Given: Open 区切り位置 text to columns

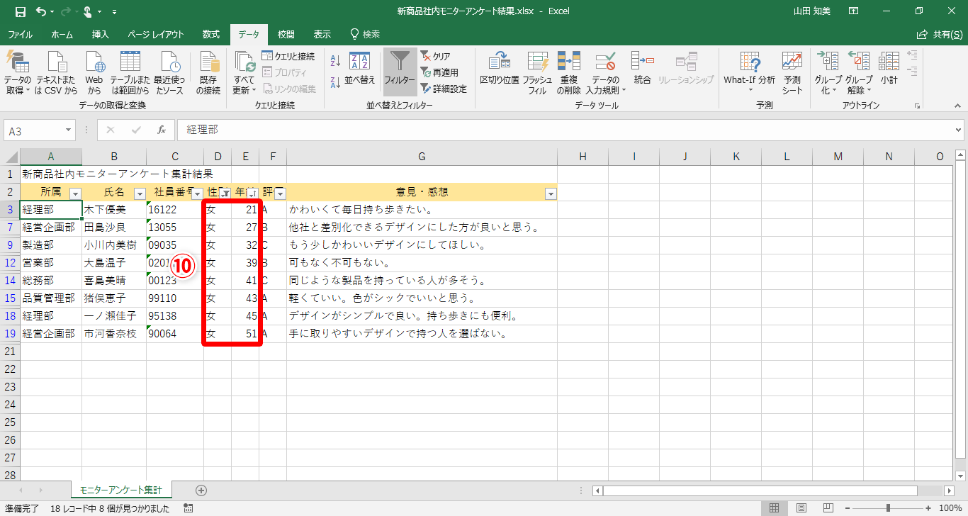Looking at the screenshot, I should tap(500, 68).
